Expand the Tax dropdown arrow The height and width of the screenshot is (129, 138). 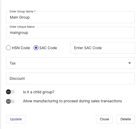pyautogui.click(x=130, y=63)
